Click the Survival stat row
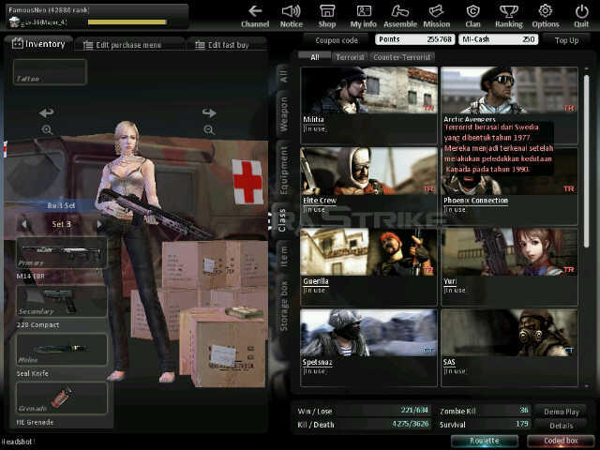600x450 pixels. click(484, 425)
